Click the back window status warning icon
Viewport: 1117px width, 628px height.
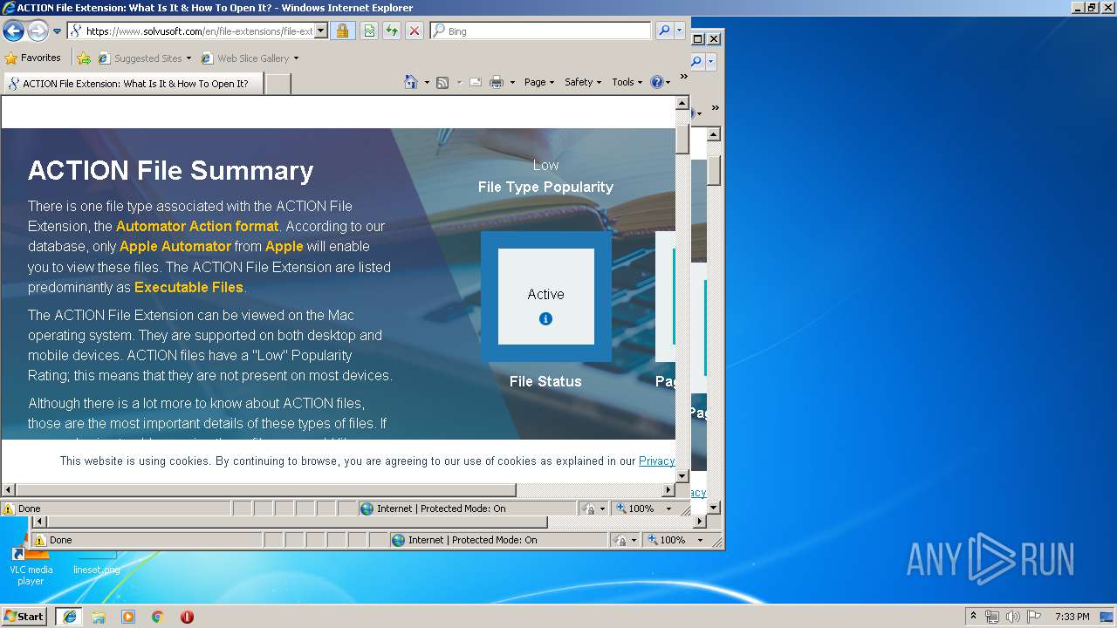(x=40, y=540)
